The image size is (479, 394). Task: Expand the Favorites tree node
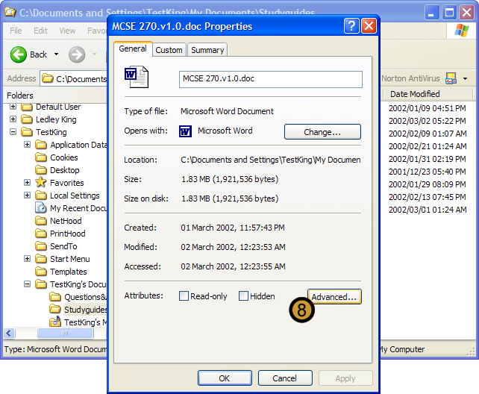(27, 182)
